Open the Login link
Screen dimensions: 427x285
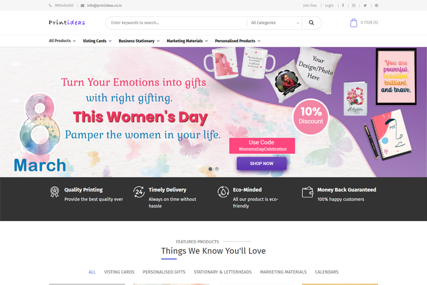(329, 5)
